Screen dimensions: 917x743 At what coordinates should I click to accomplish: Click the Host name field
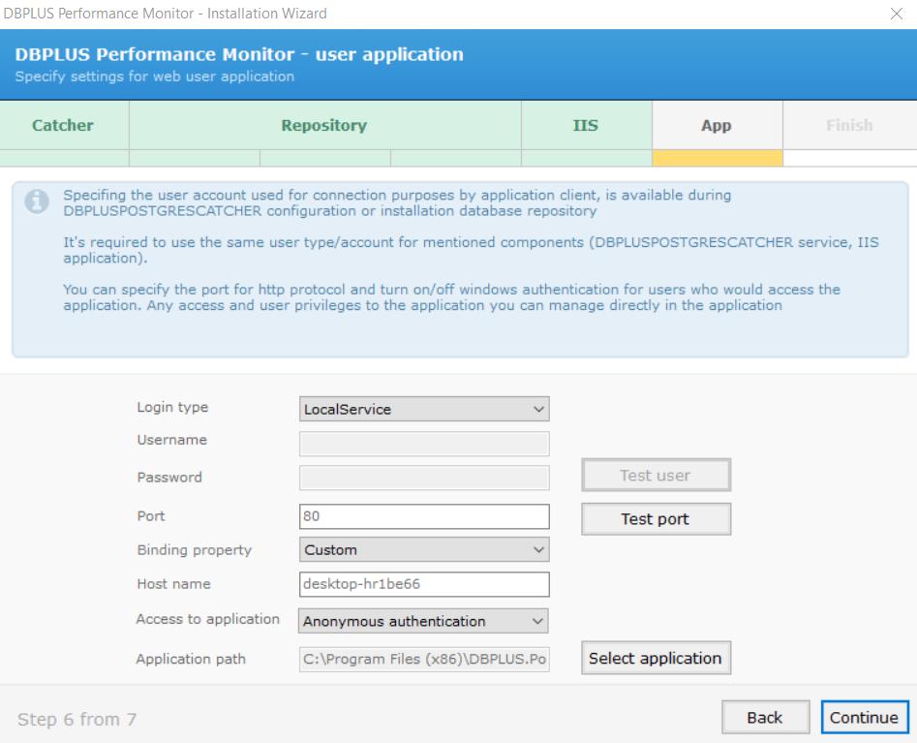(424, 584)
